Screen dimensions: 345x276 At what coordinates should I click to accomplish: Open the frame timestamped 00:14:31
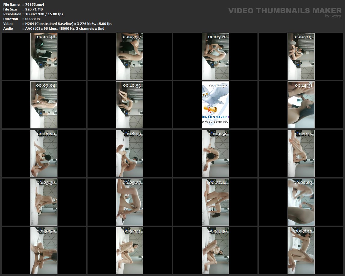click(x=301, y=105)
